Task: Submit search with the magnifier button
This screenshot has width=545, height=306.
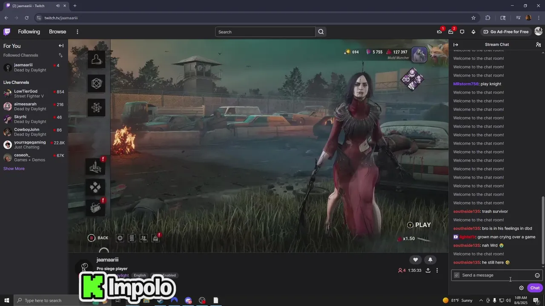Action: coord(321,32)
